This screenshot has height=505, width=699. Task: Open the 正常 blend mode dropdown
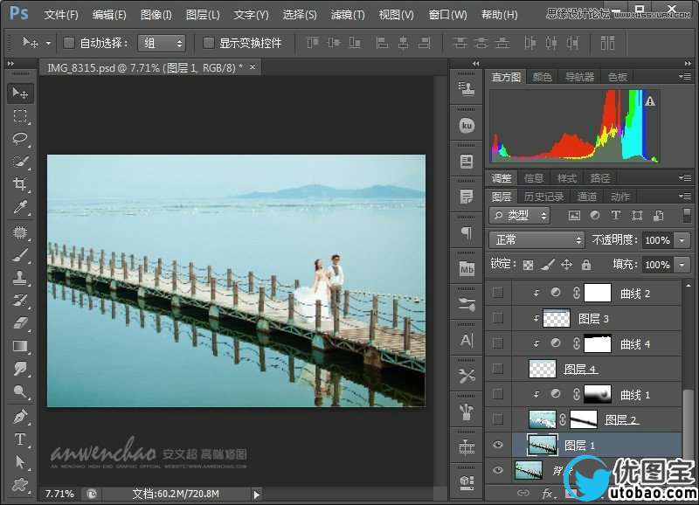tap(536, 239)
